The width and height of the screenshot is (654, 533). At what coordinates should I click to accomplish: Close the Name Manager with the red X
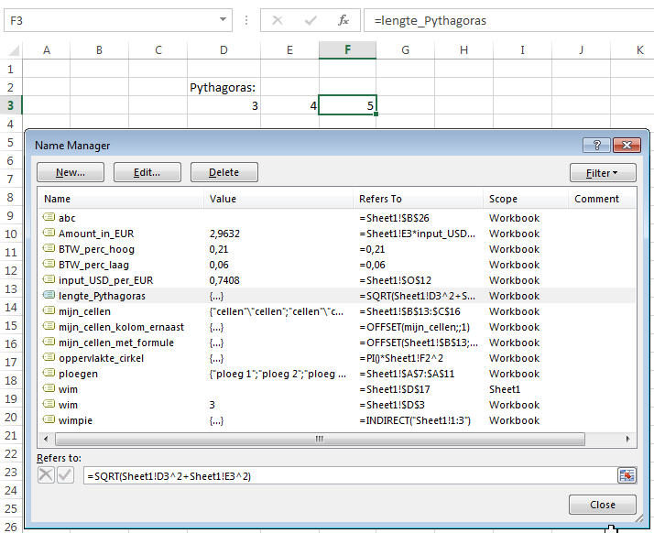[x=627, y=145]
